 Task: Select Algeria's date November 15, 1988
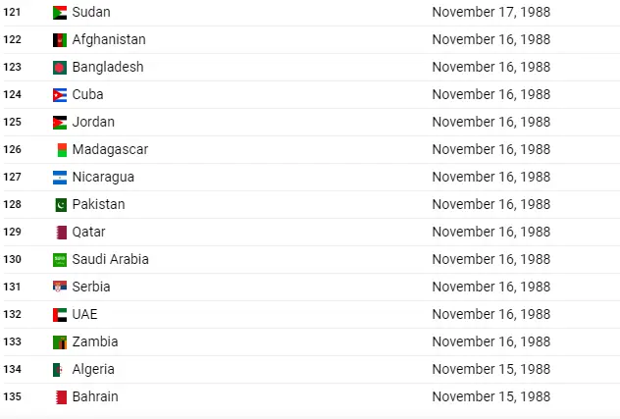(x=491, y=369)
